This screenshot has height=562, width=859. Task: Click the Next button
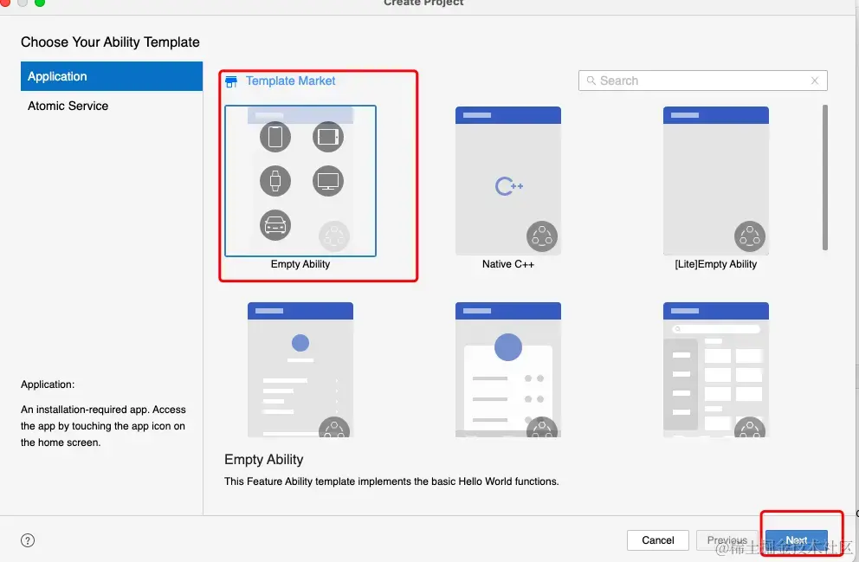point(796,540)
